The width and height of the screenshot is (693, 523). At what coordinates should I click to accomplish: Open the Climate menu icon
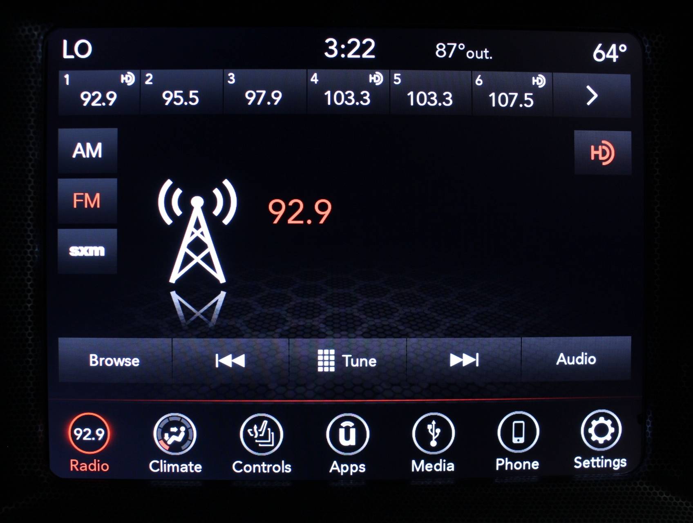pos(175,435)
